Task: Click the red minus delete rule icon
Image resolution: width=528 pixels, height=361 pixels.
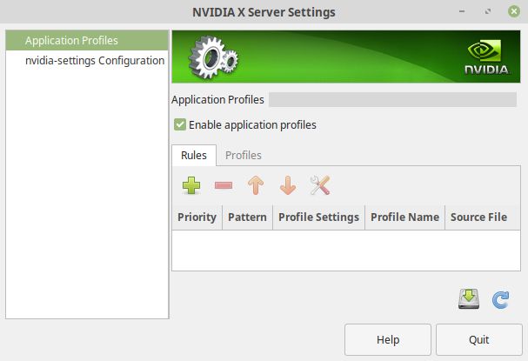Action: pos(224,185)
